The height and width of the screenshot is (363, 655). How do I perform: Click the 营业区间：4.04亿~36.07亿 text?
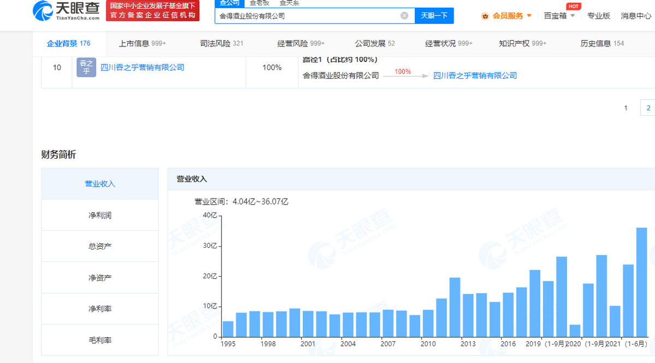[x=241, y=201]
